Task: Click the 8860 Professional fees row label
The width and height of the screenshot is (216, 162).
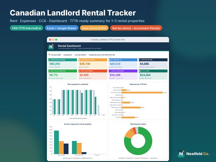Action: 115,98
